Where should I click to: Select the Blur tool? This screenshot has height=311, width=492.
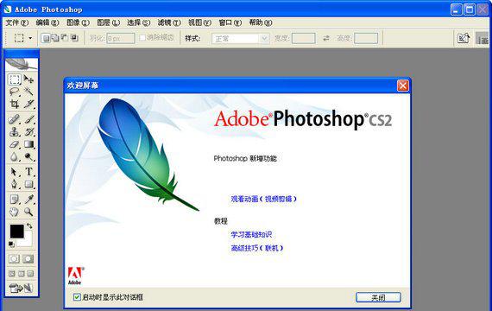(15, 156)
